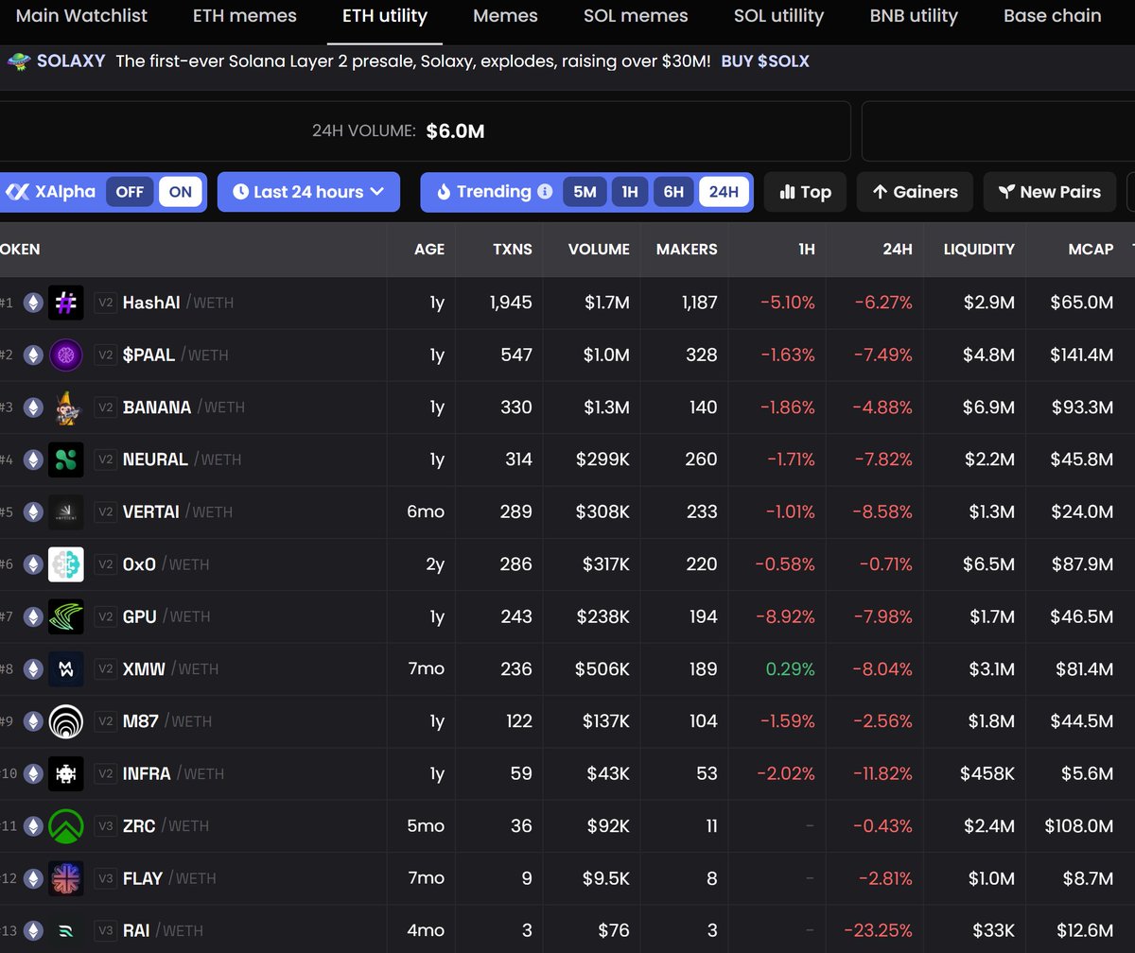Set trending period to 1H
This screenshot has width=1135, height=953.
[629, 192]
